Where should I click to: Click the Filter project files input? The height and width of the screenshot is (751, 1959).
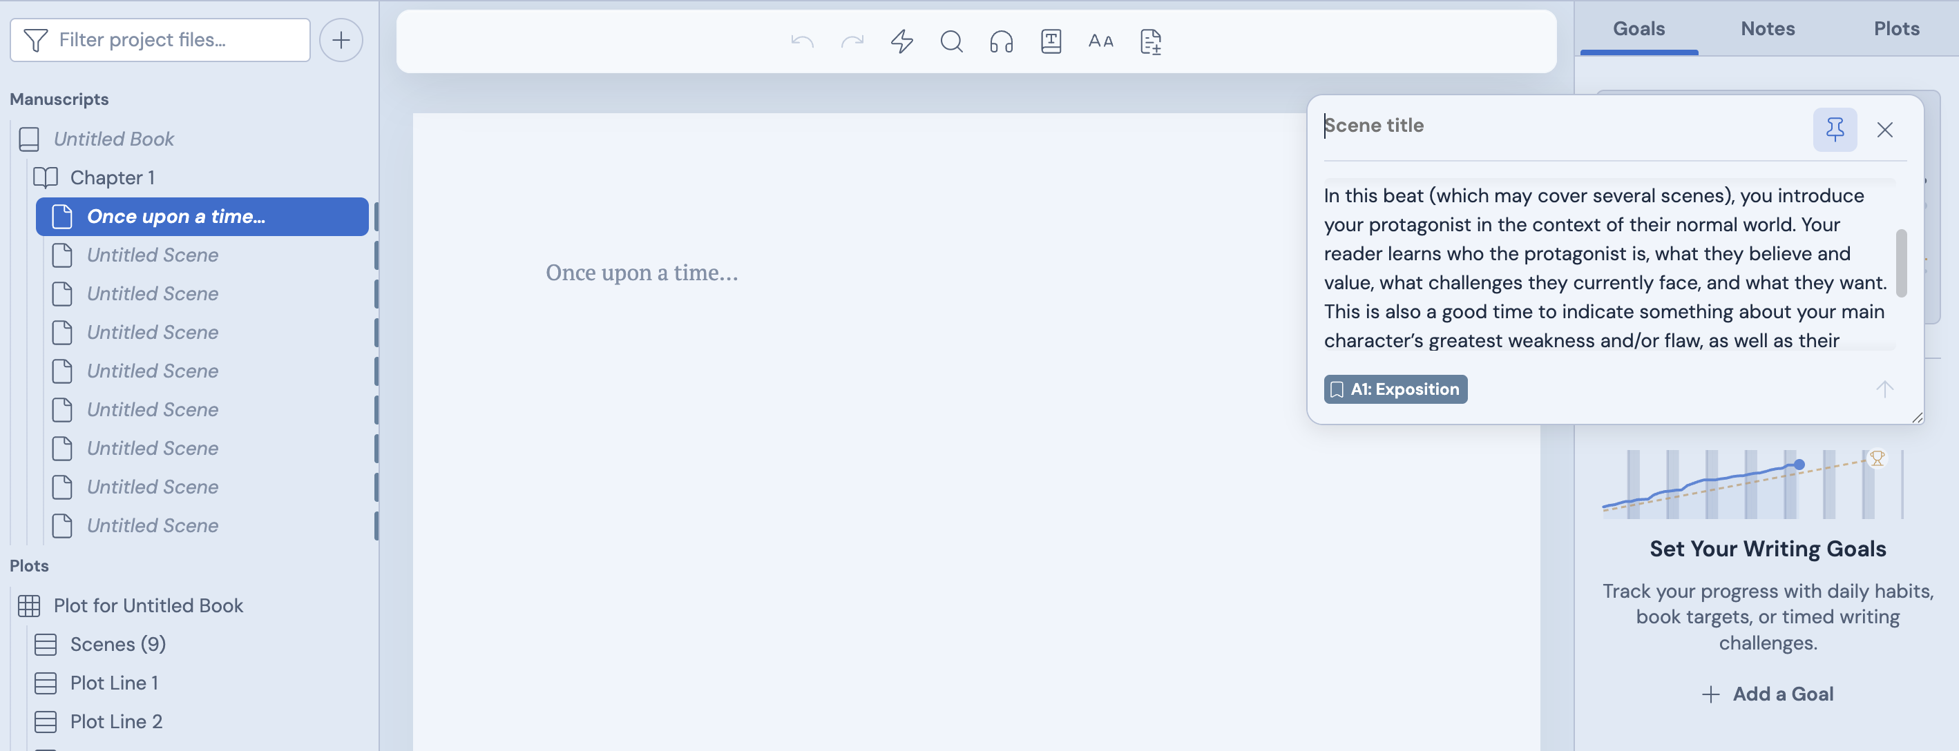[x=160, y=39]
